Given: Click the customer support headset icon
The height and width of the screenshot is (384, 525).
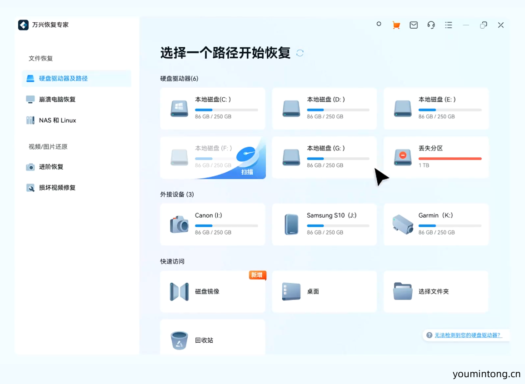Looking at the screenshot, I should coord(431,25).
